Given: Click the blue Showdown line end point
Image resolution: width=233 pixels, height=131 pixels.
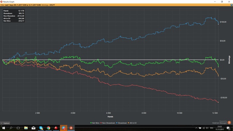Looking at the screenshot, I should [218, 24].
